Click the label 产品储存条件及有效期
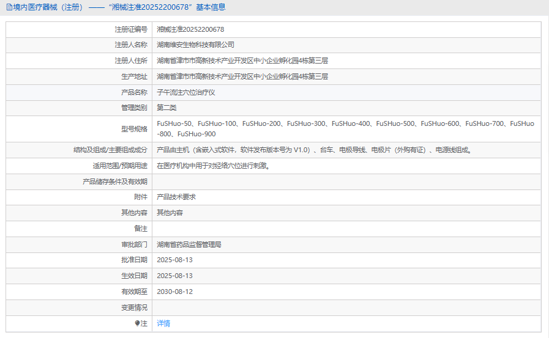 point(115,182)
